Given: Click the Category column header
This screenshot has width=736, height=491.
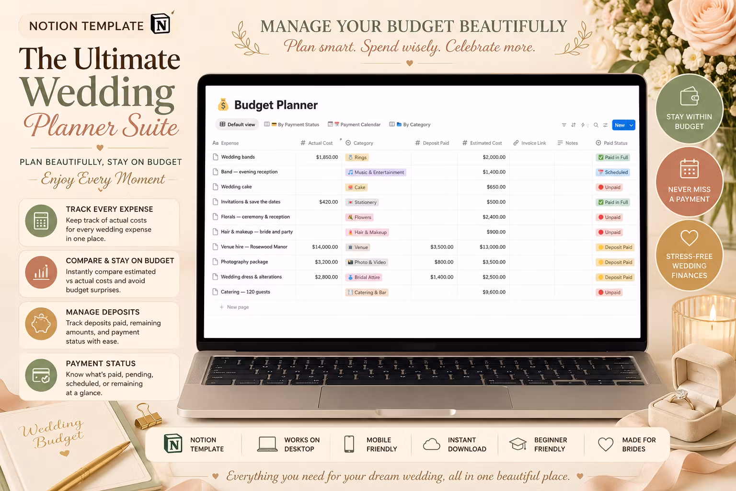Looking at the screenshot, I should click(x=359, y=143).
